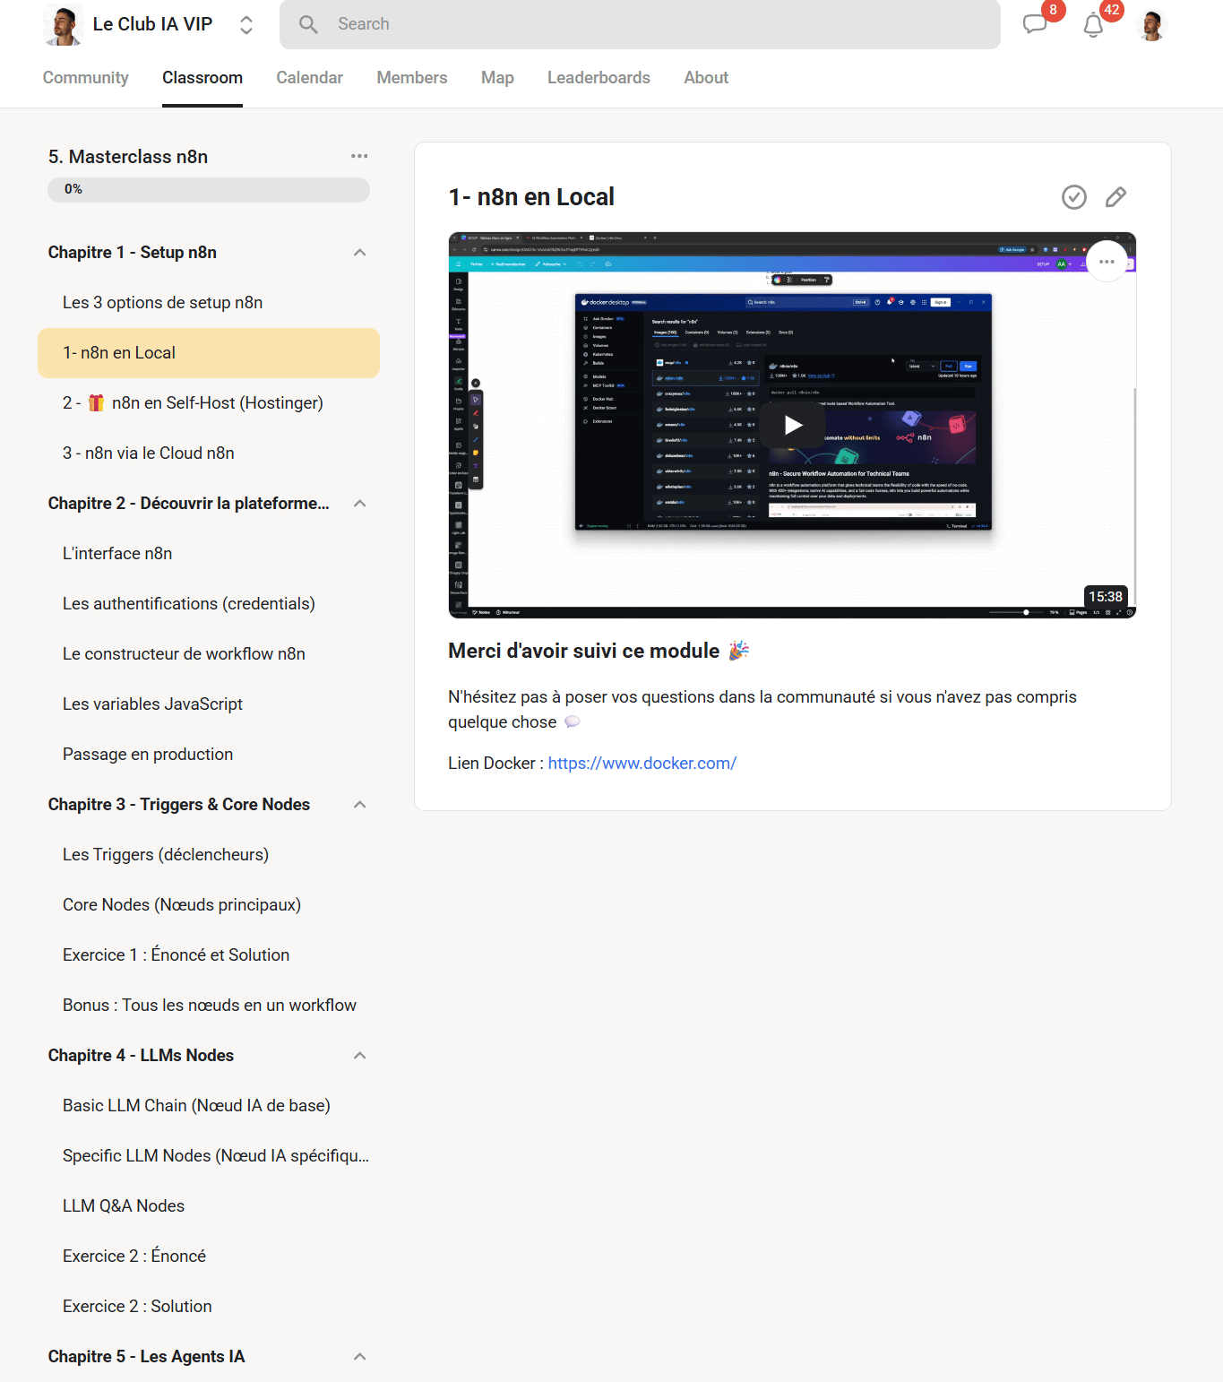Open lesson 3 - n8n via le Cloud n8n
The image size is (1223, 1382).
[x=209, y=453]
